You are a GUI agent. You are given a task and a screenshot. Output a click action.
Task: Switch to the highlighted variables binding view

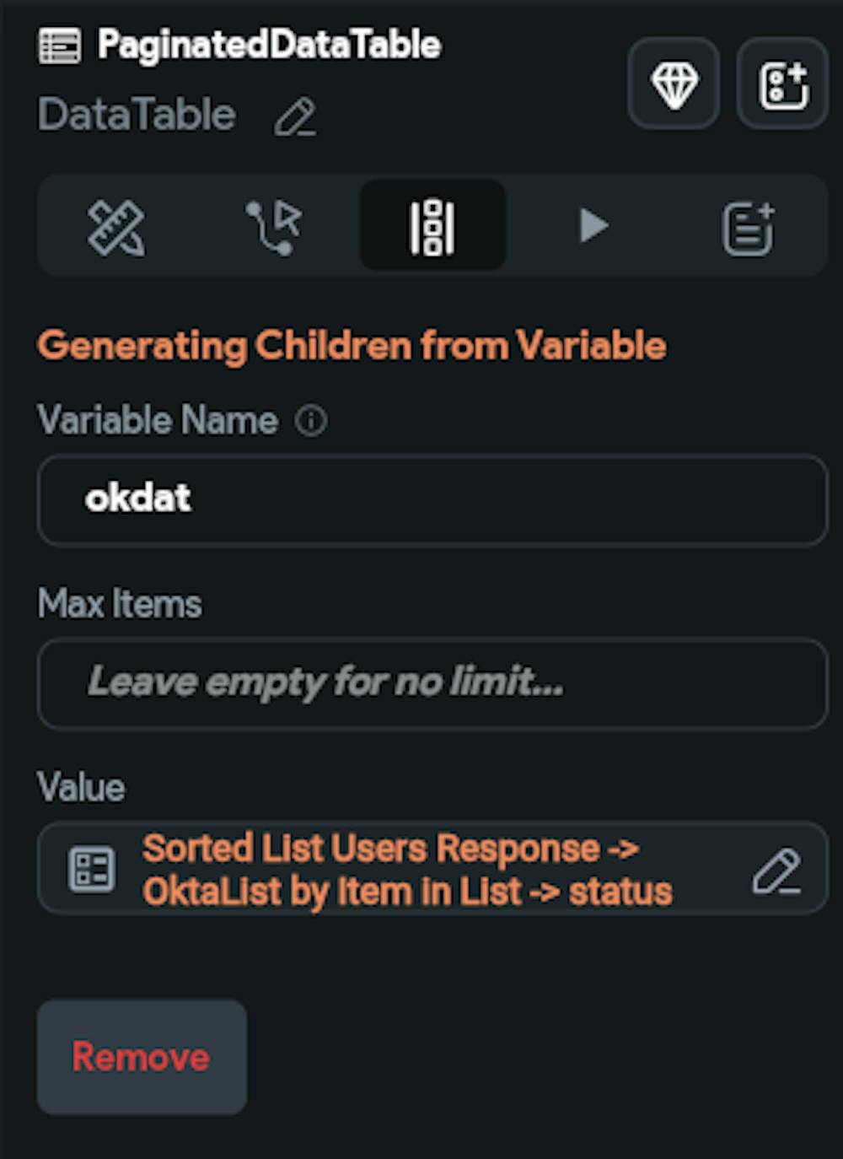pyautogui.click(x=432, y=225)
